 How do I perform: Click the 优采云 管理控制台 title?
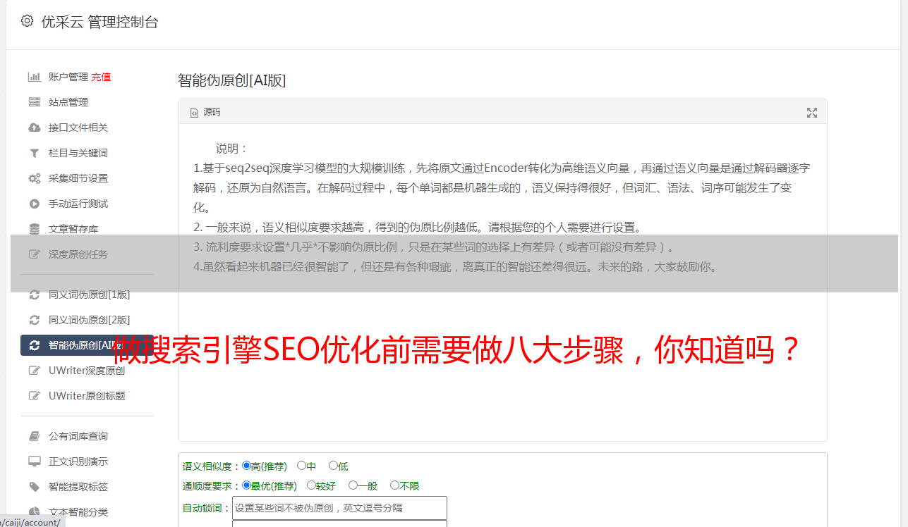pyautogui.click(x=99, y=22)
